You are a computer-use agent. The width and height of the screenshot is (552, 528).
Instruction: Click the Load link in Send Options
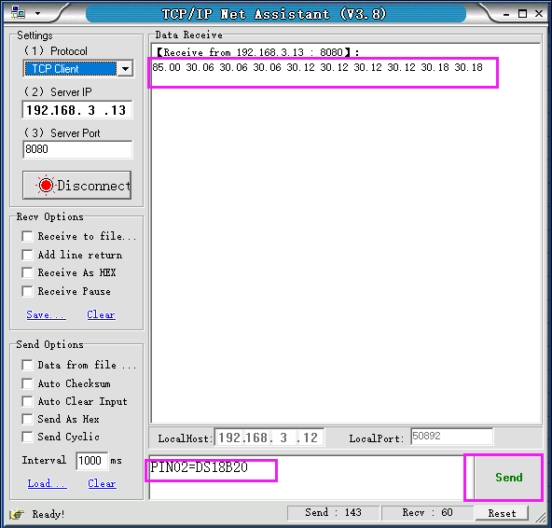(x=48, y=483)
